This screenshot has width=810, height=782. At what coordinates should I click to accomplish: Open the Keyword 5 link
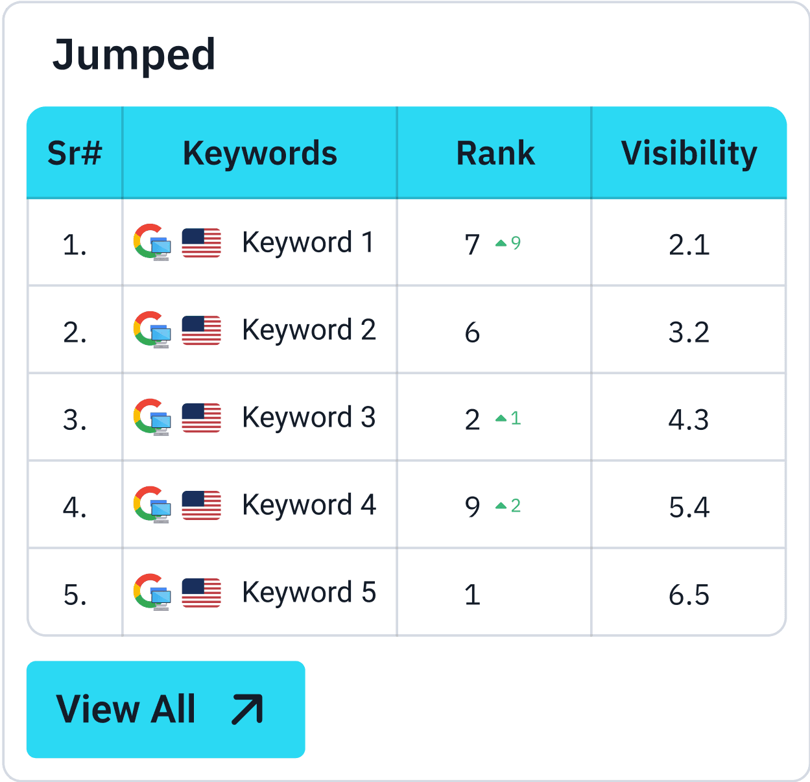point(309,593)
